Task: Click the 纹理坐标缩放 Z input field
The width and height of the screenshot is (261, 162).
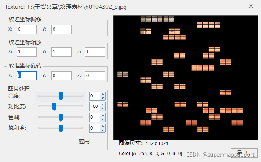Action: click(x=95, y=52)
